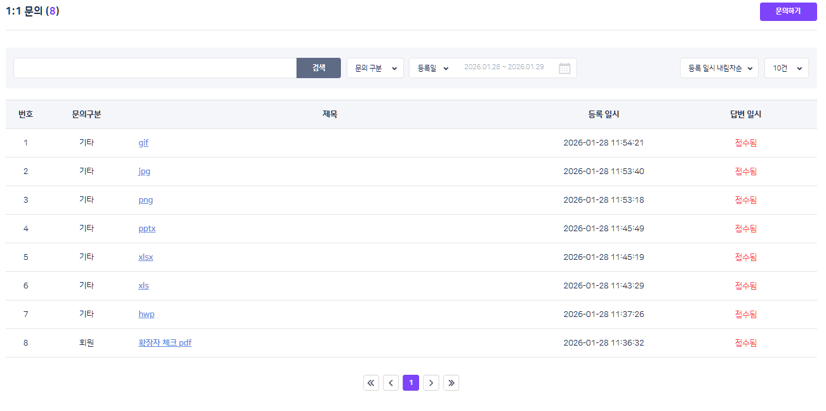Screen dimensions: 826x411
Task: Focus the search text input field
Action: click(x=155, y=68)
